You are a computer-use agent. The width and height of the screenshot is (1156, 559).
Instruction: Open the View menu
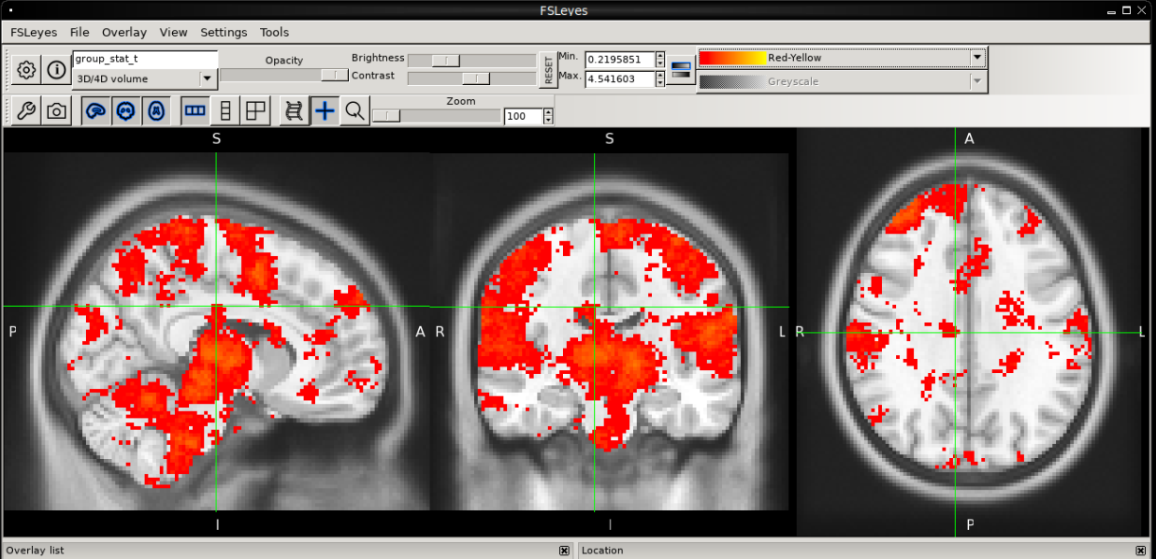coord(173,32)
